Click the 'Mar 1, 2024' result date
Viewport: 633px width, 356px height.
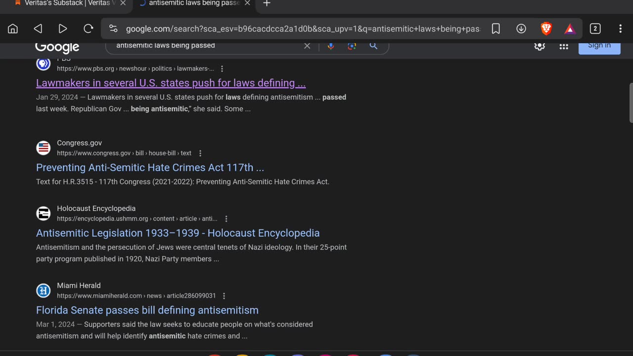(x=55, y=324)
